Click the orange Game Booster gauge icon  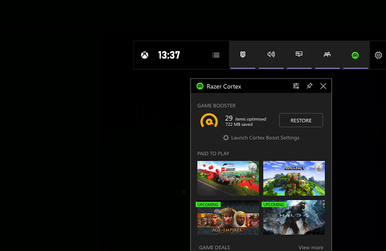pos(209,120)
